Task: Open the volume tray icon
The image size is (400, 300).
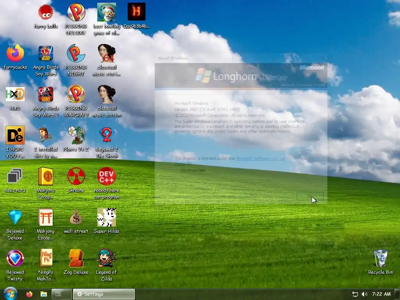Action: (364, 294)
